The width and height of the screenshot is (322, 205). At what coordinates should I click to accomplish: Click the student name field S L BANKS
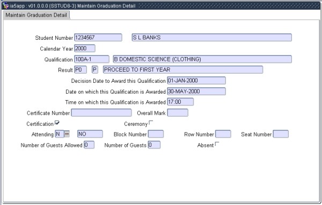point(212,38)
